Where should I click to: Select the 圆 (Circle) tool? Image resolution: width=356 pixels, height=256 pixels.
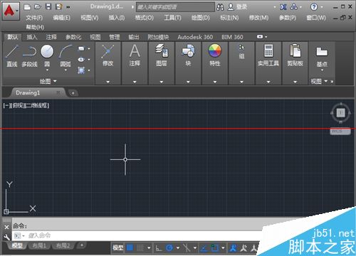[x=47, y=56]
